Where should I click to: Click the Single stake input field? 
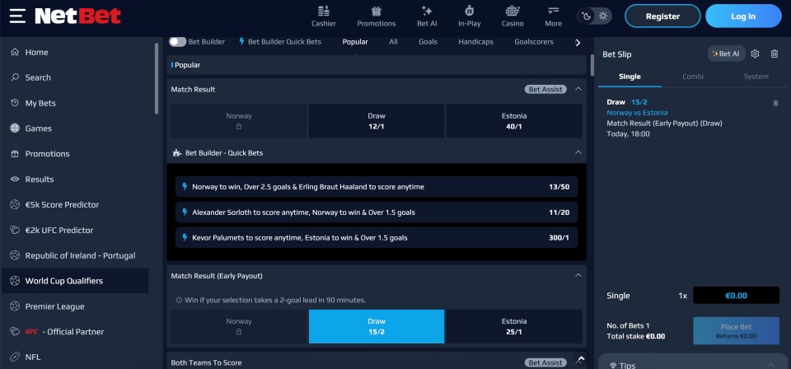(736, 296)
